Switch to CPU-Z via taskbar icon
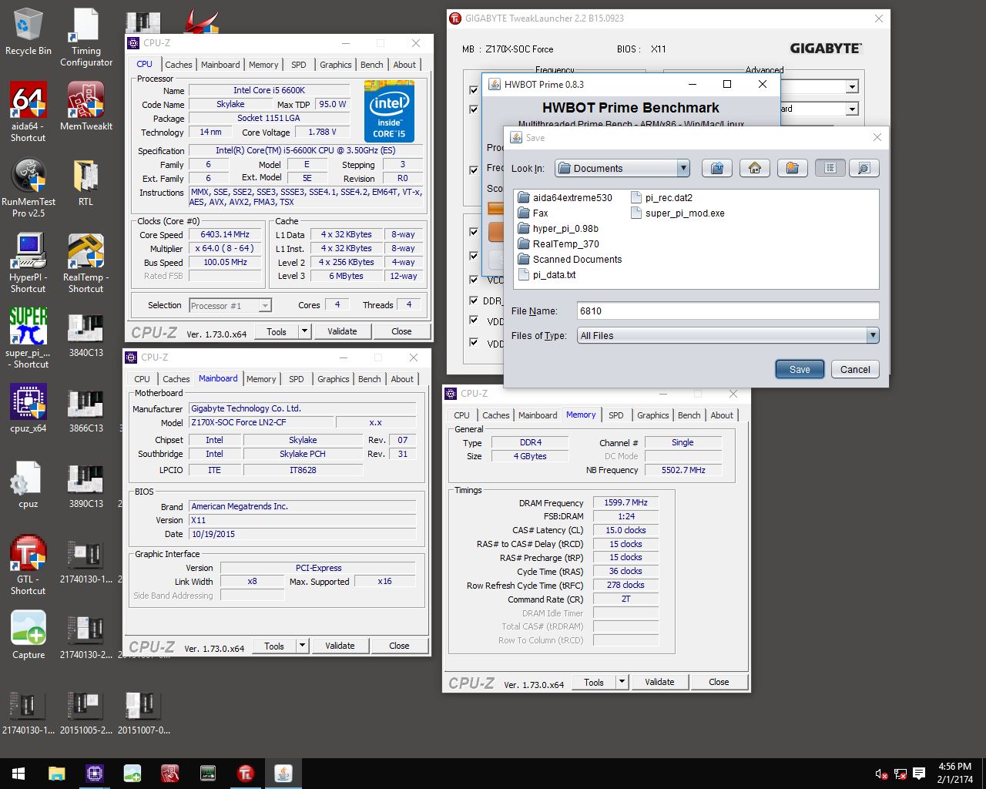Screen dimensions: 986x789 pyautogui.click(x=95, y=774)
